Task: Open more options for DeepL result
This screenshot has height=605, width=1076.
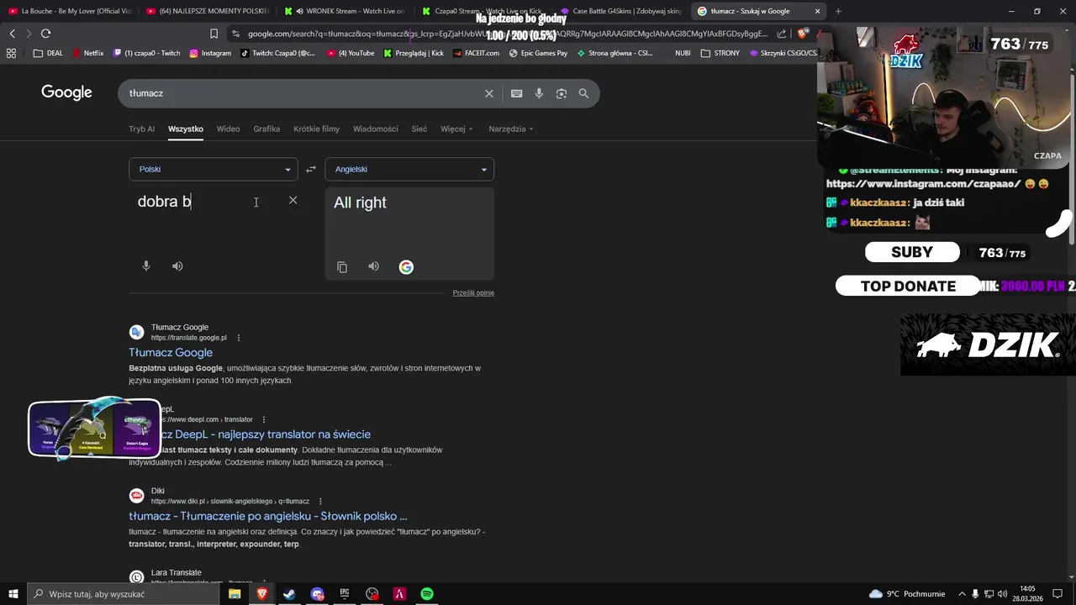Action: click(x=264, y=419)
